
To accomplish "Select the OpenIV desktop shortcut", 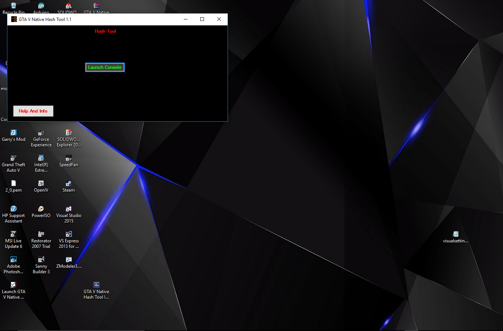I will click(41, 186).
